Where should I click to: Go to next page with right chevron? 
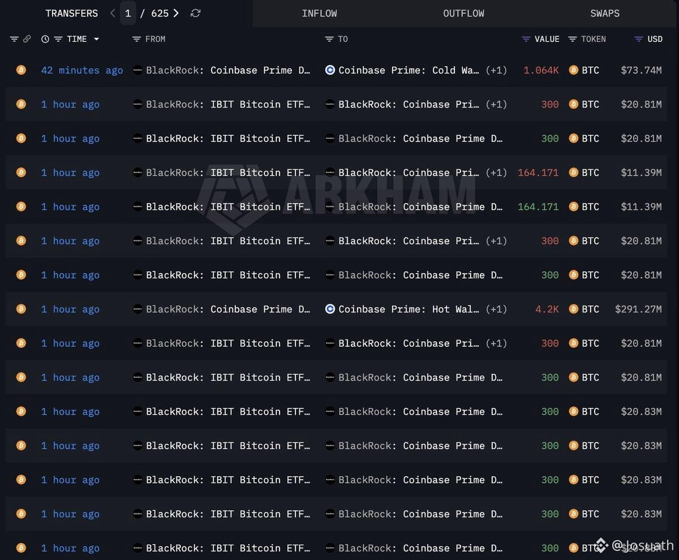click(x=177, y=13)
